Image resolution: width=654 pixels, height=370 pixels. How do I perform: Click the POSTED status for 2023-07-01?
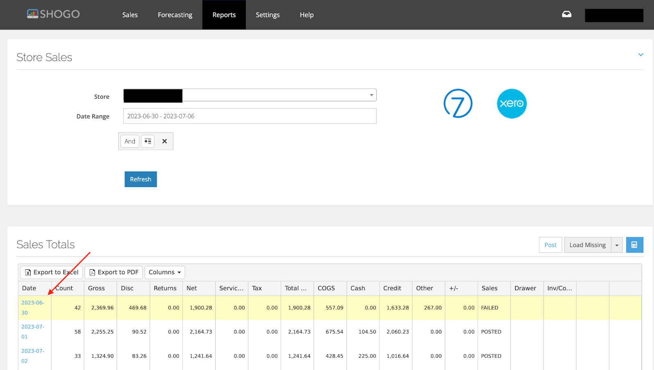(x=491, y=332)
